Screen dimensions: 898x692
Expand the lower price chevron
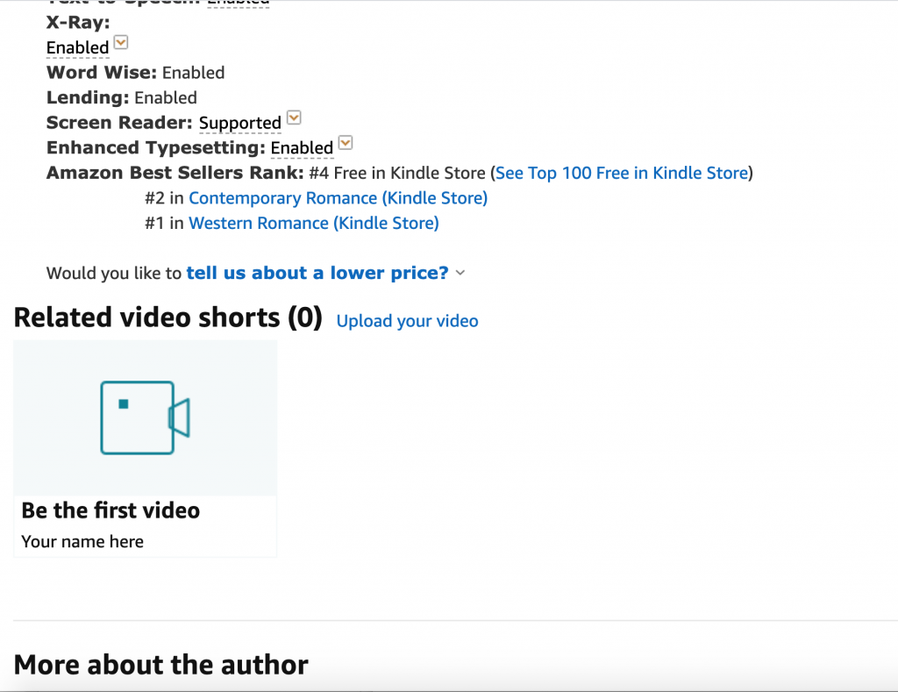click(461, 273)
